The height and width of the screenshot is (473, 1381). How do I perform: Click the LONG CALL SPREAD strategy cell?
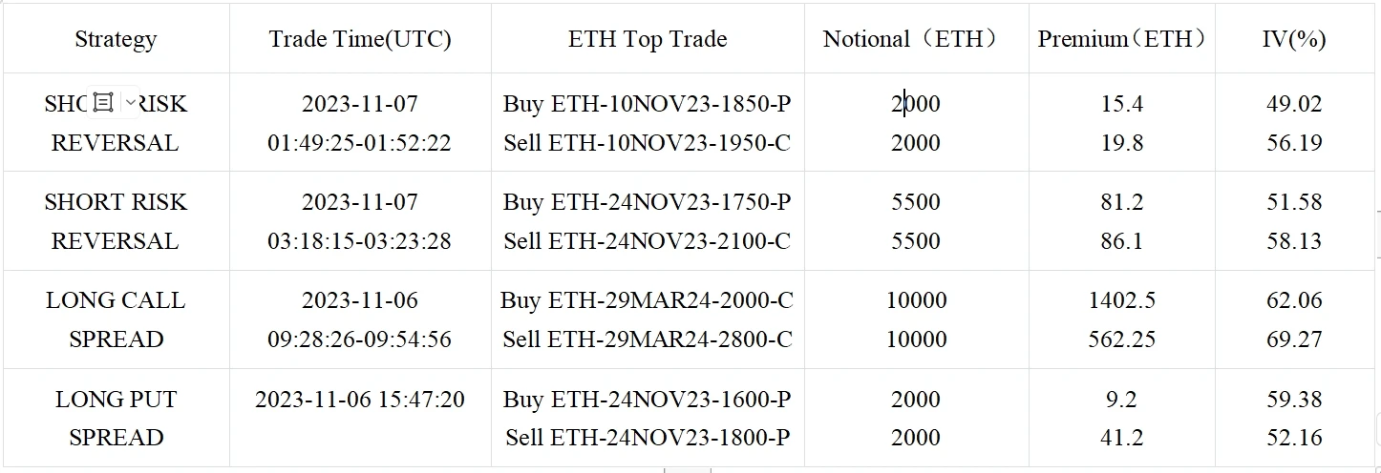(x=116, y=319)
